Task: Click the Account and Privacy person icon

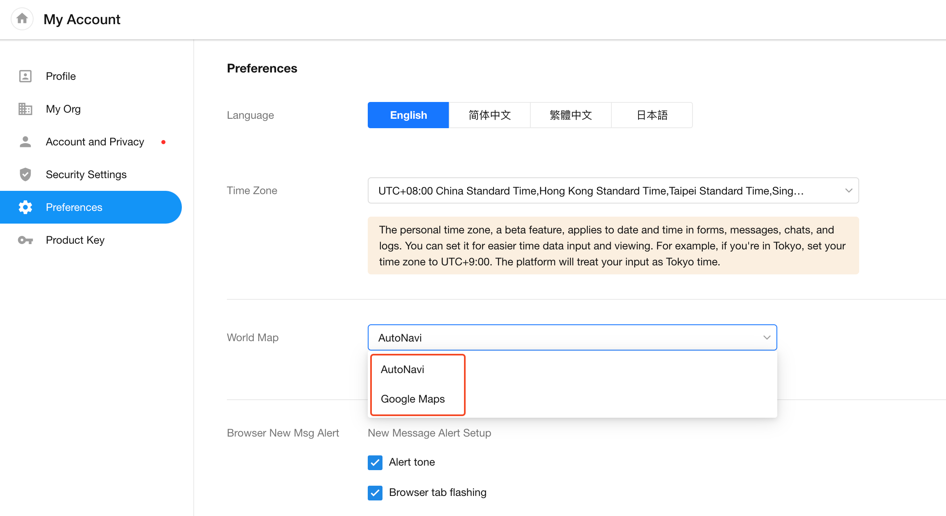Action: (x=25, y=142)
